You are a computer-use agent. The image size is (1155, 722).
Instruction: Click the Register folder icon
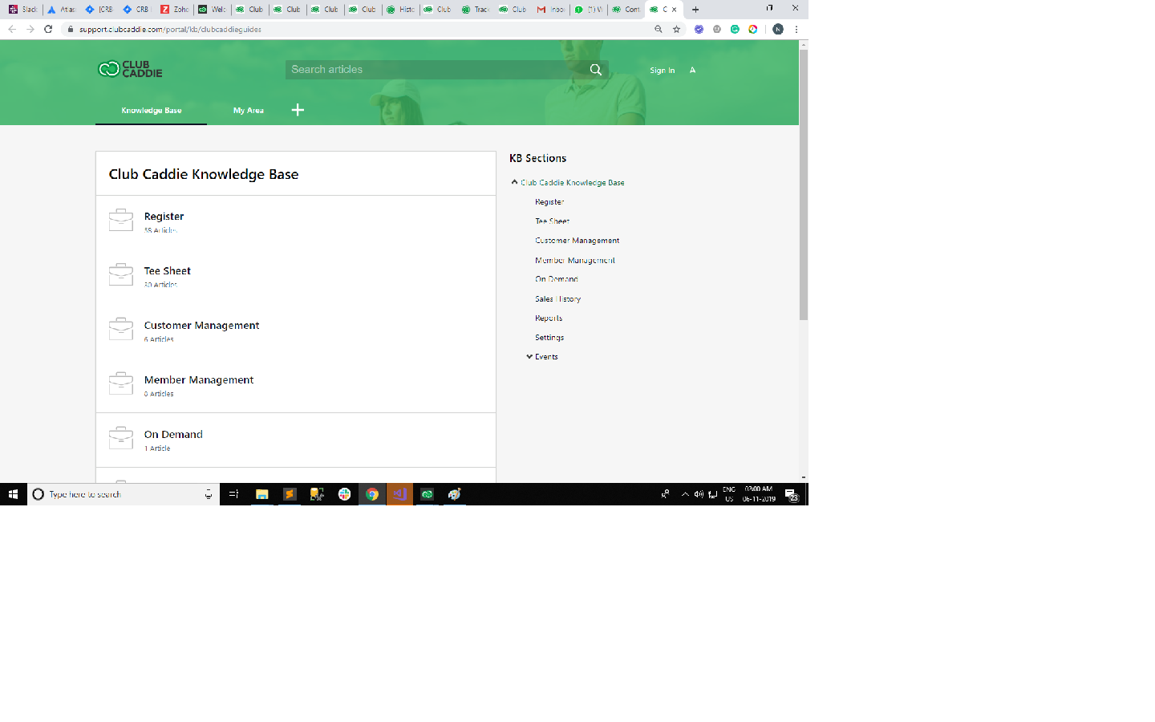click(121, 220)
